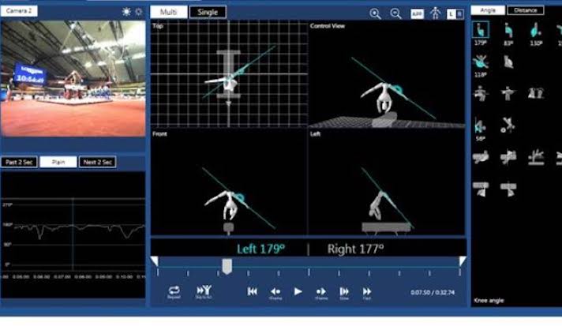Image resolution: width=562 pixels, height=326 pixels.
Task: Select the 83° angle pose icon
Action: (508, 31)
